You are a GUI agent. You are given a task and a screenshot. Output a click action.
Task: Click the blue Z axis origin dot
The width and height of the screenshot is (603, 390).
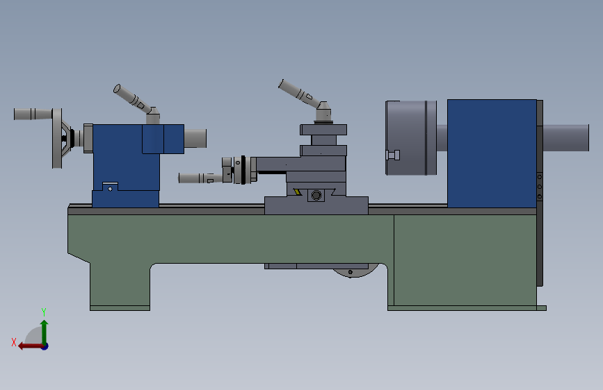click(45, 346)
